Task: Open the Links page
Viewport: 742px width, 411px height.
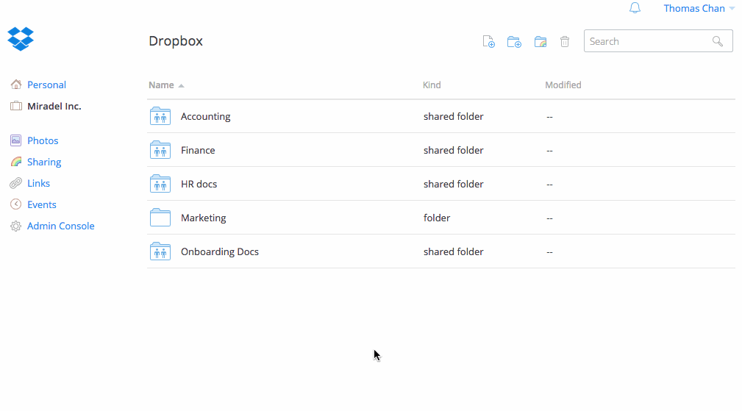Action: pos(38,183)
